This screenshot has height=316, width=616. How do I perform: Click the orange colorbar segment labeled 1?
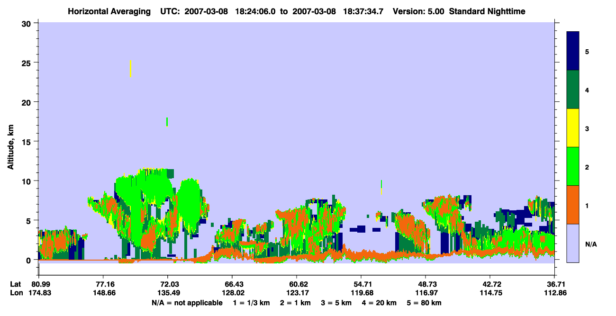pyautogui.click(x=573, y=205)
